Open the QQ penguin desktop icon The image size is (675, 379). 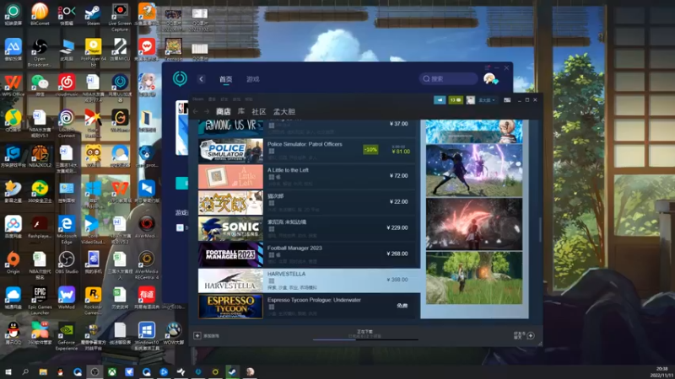click(x=13, y=334)
